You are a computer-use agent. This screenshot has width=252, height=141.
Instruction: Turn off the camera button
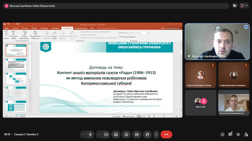click(106, 134)
